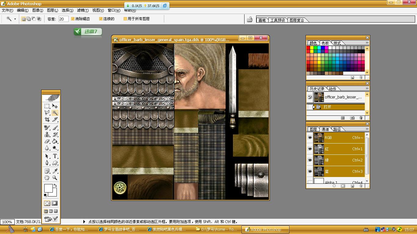
Task: Select the Polygonal Lasso tool
Action: pyautogui.click(x=47, y=113)
